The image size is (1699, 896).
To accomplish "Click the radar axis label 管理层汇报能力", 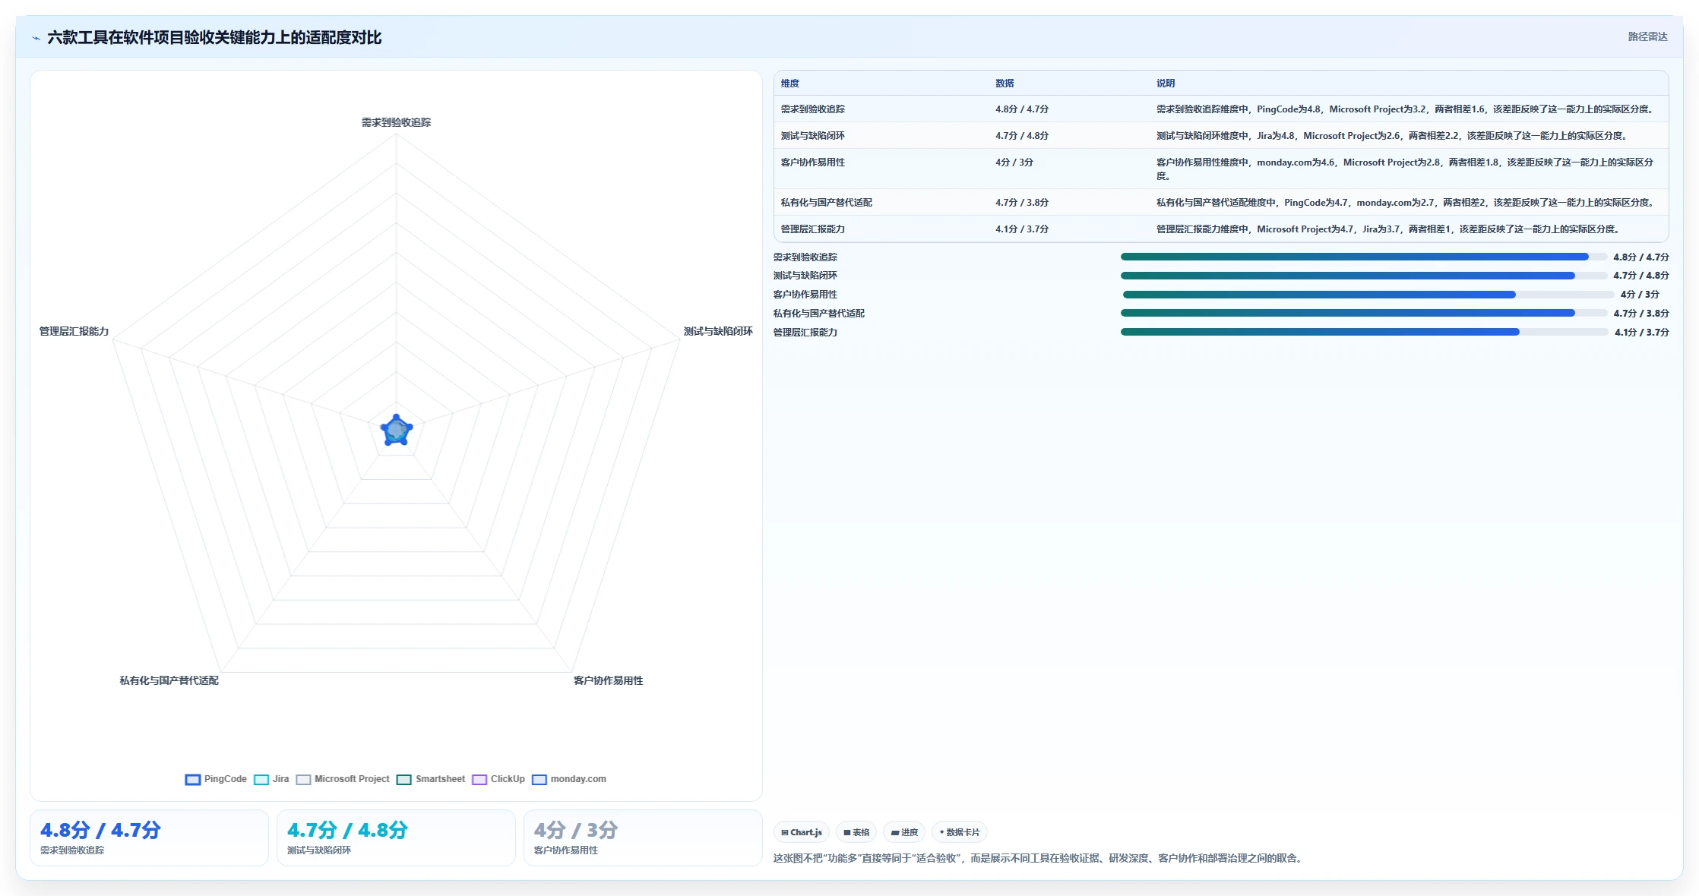I will point(74,331).
